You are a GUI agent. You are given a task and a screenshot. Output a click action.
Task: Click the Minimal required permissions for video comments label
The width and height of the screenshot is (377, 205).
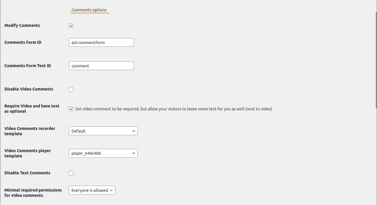[33, 193]
